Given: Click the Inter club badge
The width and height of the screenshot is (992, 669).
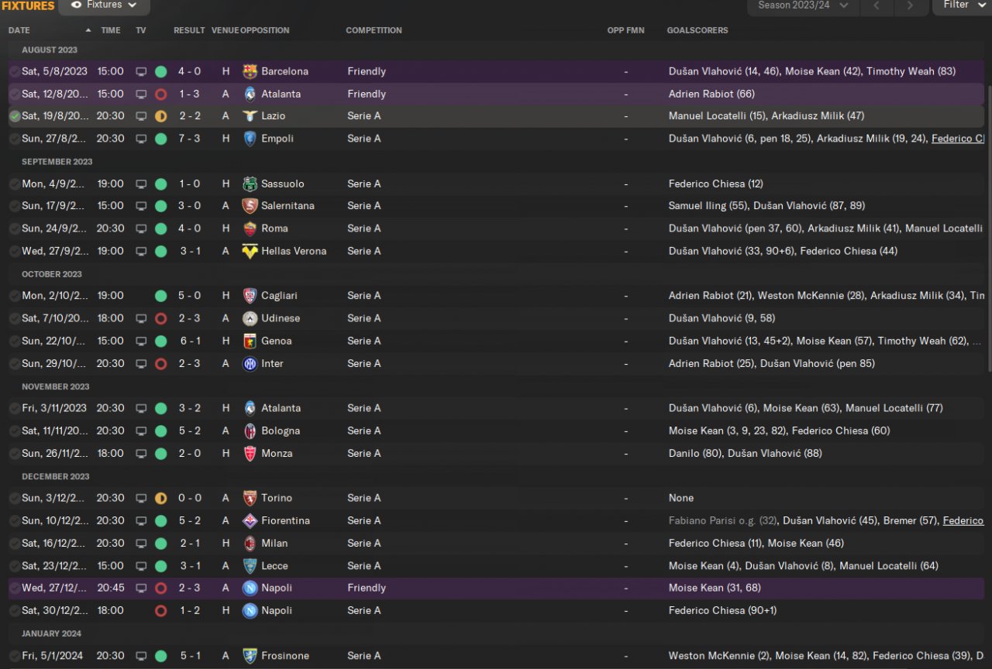Looking at the screenshot, I should [x=250, y=364].
